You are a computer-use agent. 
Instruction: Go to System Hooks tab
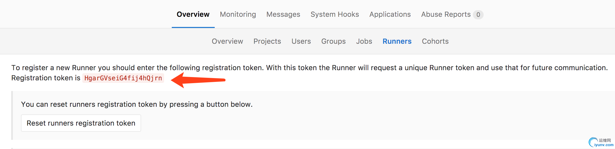click(335, 14)
